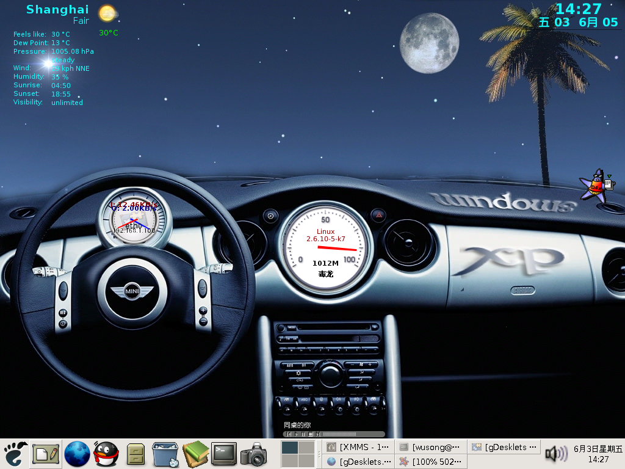The width and height of the screenshot is (625, 469).
Task: Switch to the '100% 502' taskbar window
Action: click(430, 462)
